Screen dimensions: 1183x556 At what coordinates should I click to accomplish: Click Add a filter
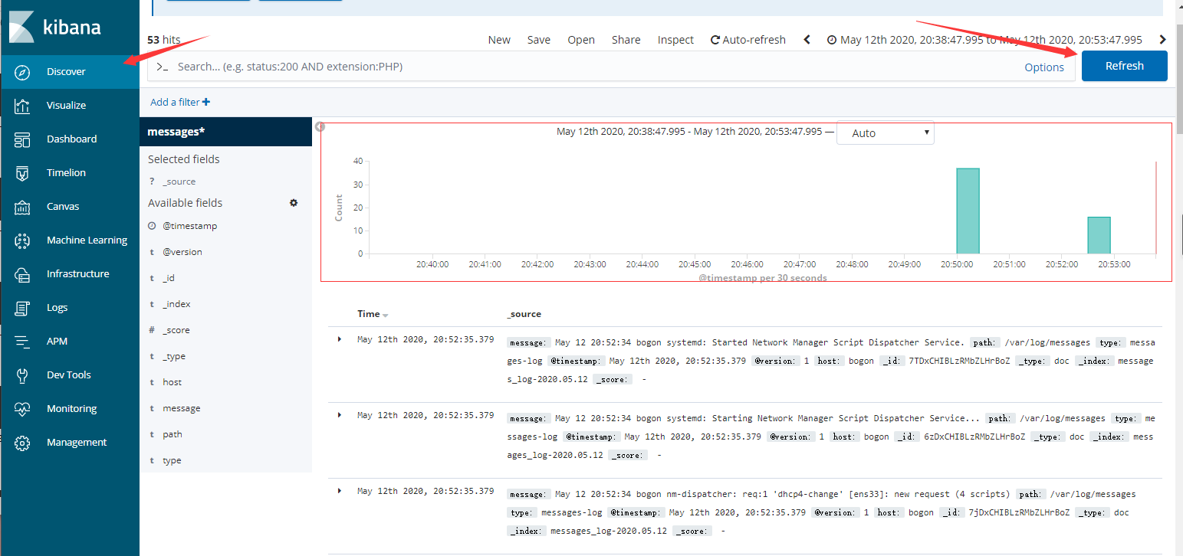(x=180, y=102)
